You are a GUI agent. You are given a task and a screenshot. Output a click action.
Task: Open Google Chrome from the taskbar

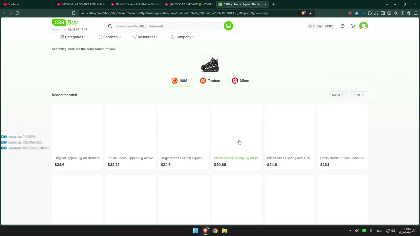coord(215,231)
